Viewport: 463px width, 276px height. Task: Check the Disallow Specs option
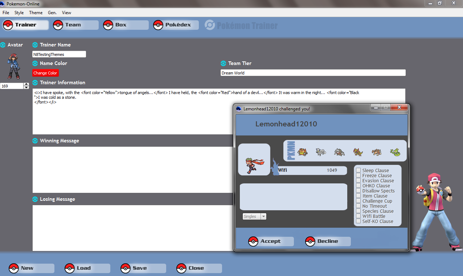point(358,191)
